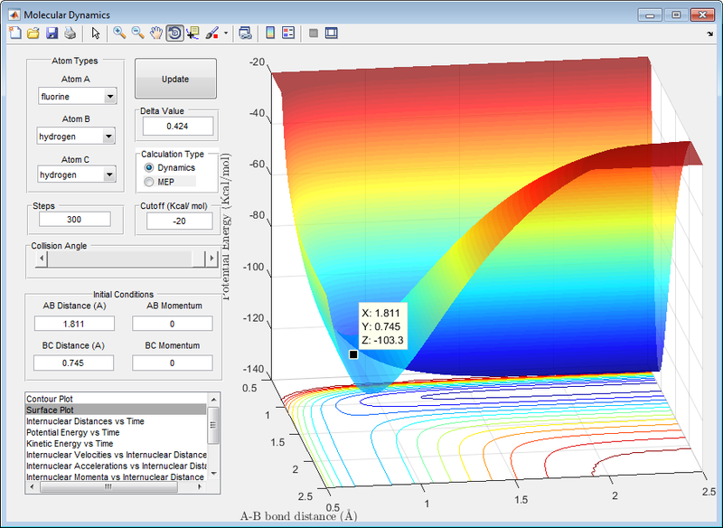
Task: Open a file with the folder icon
Action: [x=33, y=33]
